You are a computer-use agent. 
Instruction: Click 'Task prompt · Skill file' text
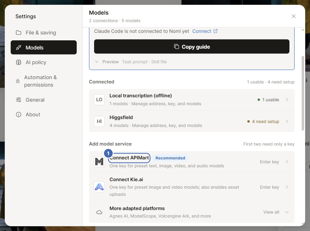(x=144, y=62)
